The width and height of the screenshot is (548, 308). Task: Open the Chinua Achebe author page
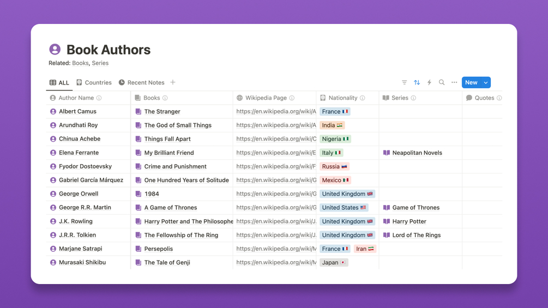(x=80, y=139)
